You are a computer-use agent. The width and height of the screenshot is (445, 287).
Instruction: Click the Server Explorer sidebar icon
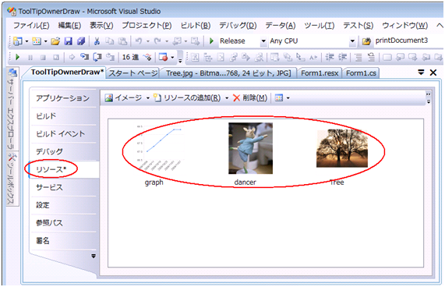point(12,73)
